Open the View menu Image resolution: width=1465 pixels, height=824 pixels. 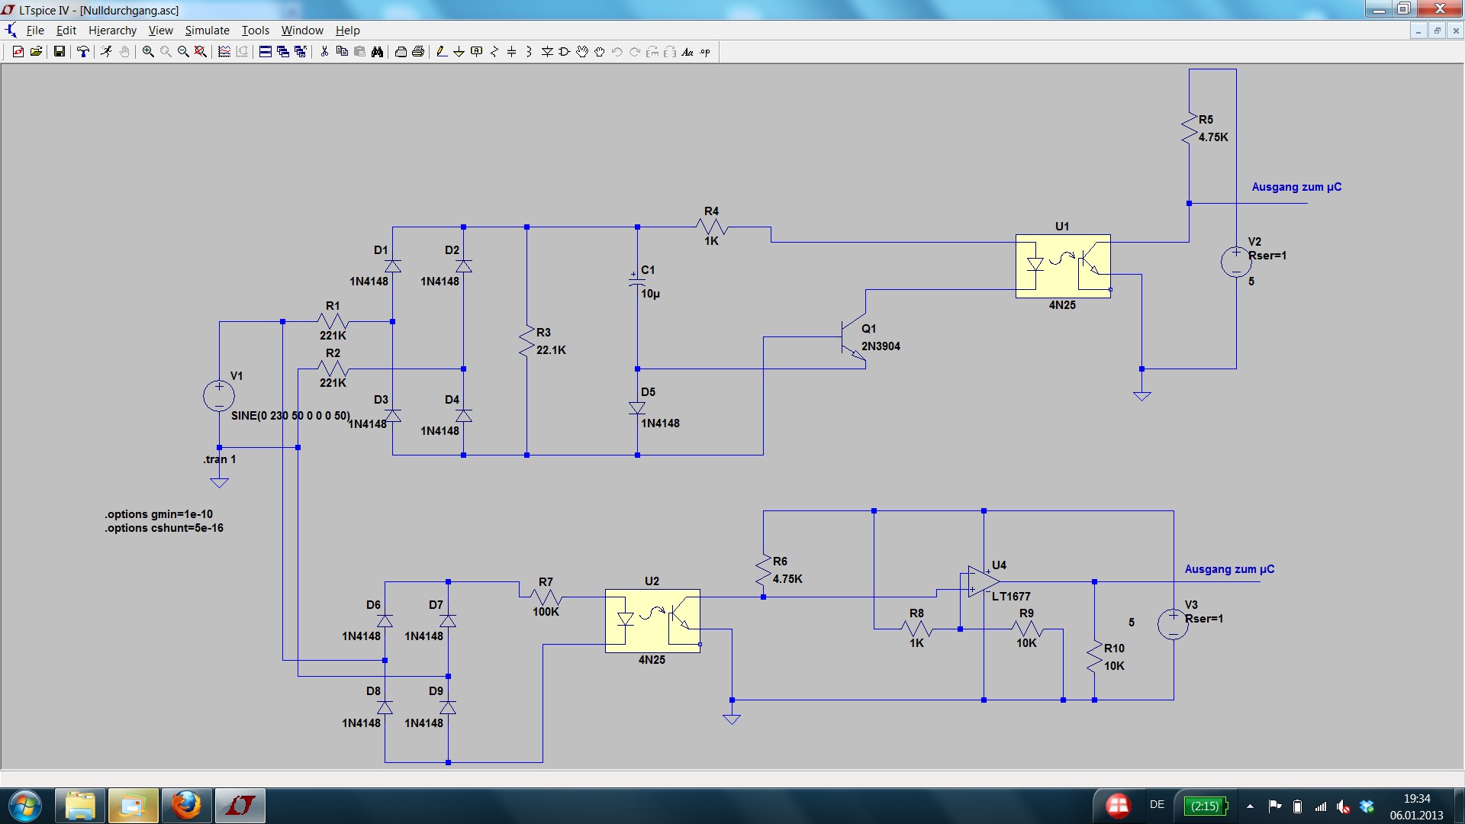pos(160,31)
